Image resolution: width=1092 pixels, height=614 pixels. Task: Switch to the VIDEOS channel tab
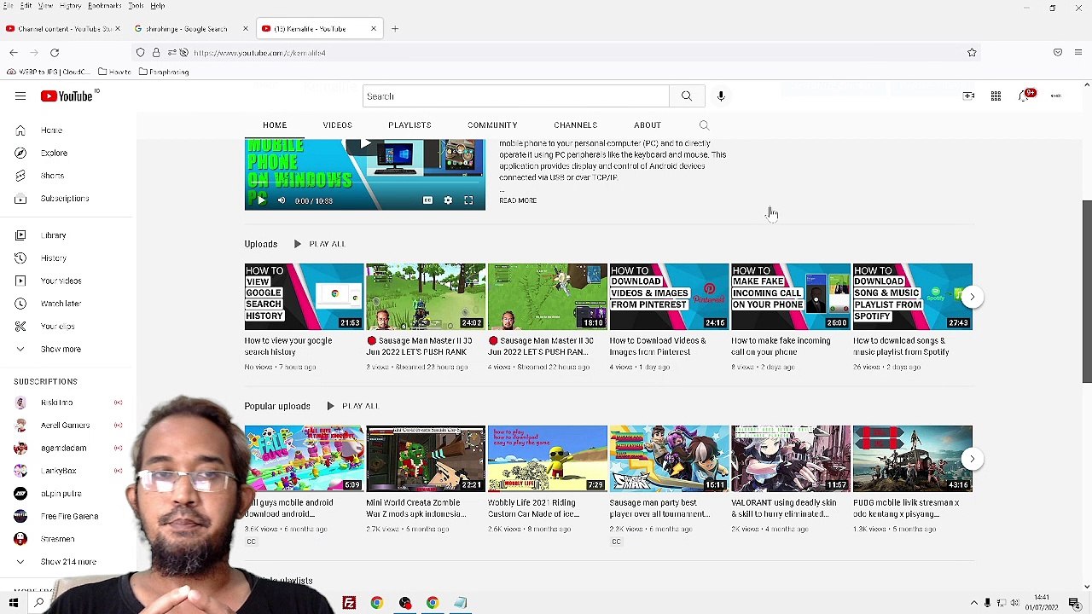click(x=337, y=125)
